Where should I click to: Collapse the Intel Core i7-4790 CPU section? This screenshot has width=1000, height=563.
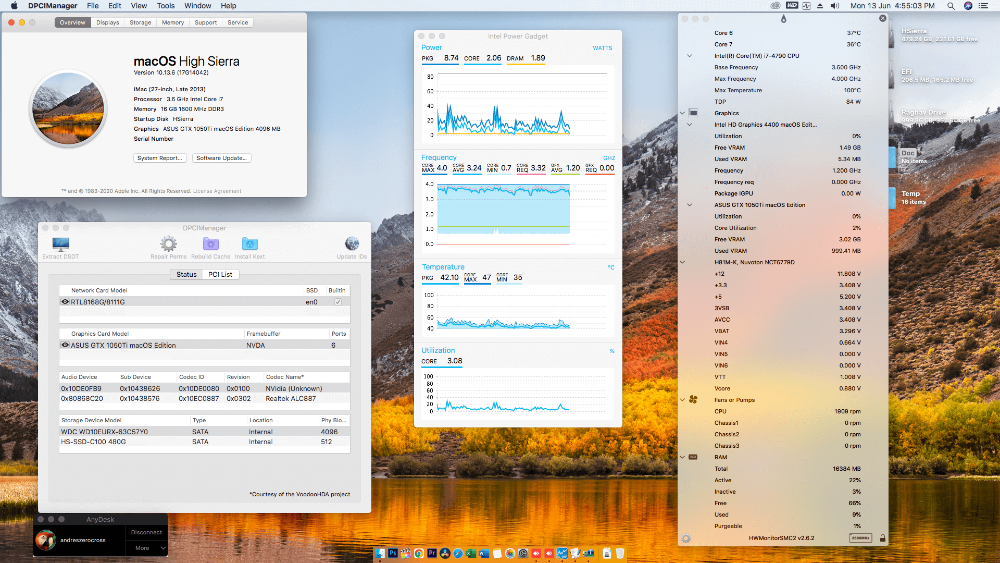pyautogui.click(x=689, y=55)
